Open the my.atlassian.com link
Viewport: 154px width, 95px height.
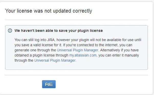83,55
